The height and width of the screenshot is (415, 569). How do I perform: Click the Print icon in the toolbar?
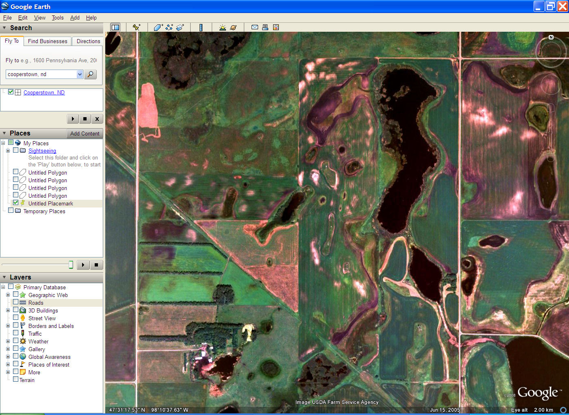click(x=265, y=27)
